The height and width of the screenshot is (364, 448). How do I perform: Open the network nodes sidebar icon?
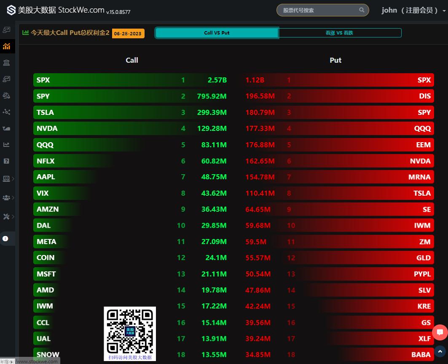coord(6,112)
